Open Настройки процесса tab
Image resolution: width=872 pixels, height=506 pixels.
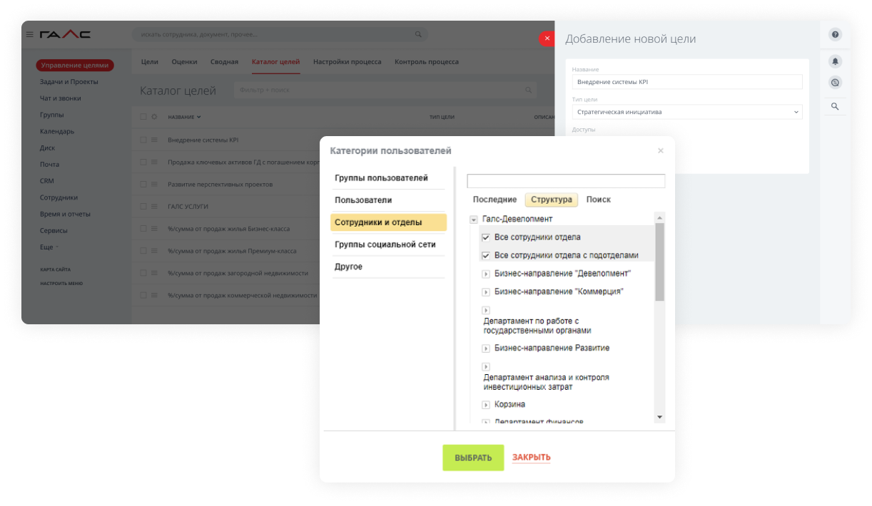pyautogui.click(x=347, y=62)
